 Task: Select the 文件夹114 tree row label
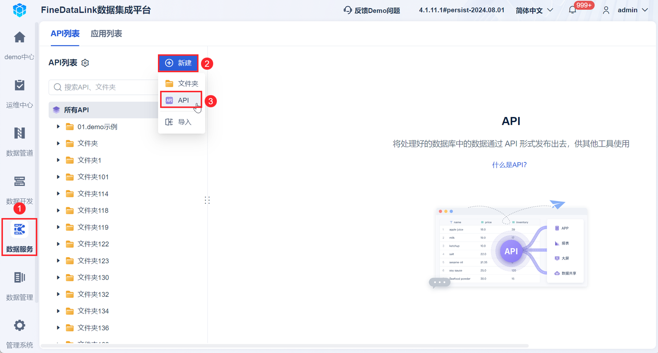(x=93, y=194)
